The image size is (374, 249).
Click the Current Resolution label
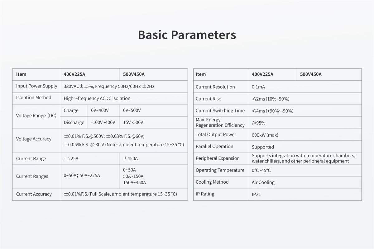[x=215, y=87]
